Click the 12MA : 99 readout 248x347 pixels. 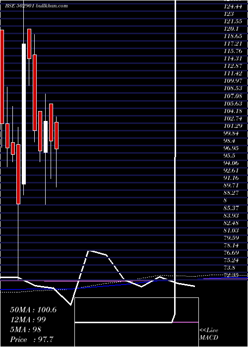click(x=28, y=320)
